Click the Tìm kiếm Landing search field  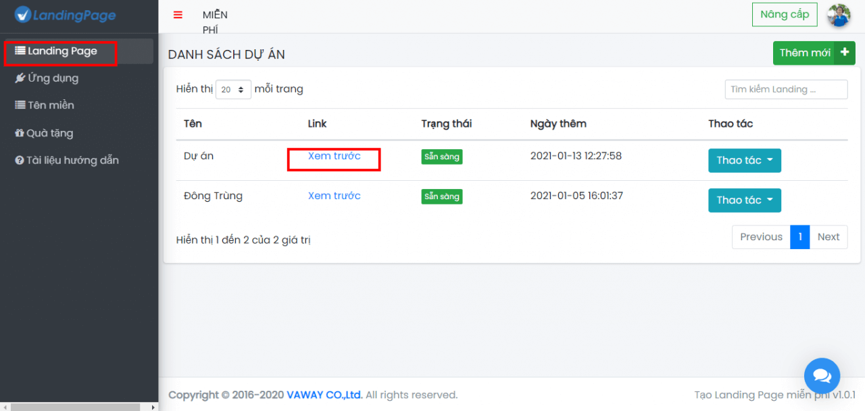(x=785, y=89)
